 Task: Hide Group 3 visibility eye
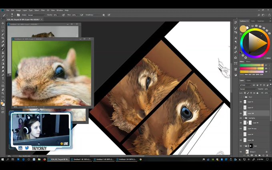coord(241,152)
